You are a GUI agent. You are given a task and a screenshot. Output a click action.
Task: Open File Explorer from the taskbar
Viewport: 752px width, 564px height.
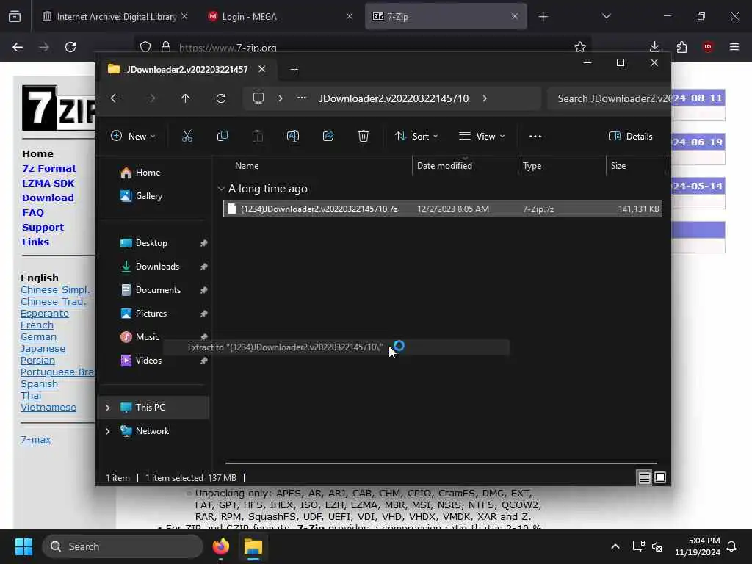point(253,546)
